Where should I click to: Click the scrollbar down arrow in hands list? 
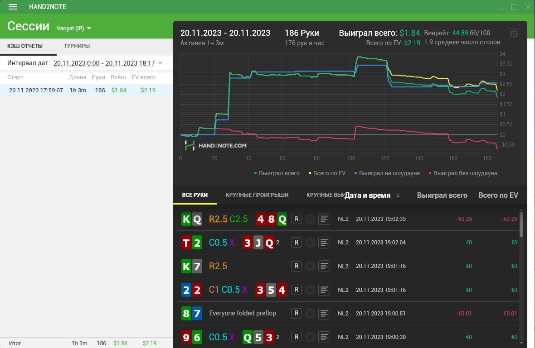(x=521, y=343)
